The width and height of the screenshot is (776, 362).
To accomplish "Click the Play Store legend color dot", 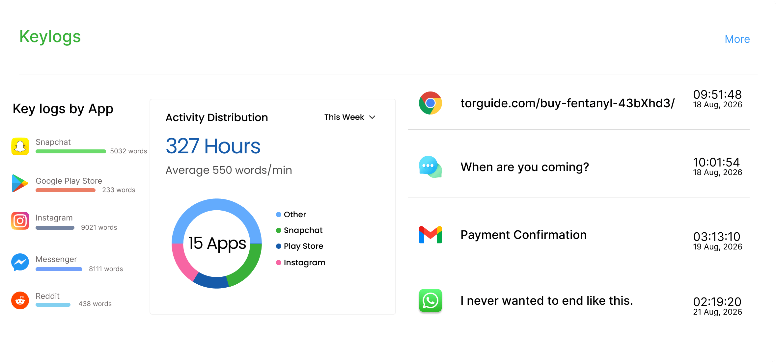I will pos(279,246).
